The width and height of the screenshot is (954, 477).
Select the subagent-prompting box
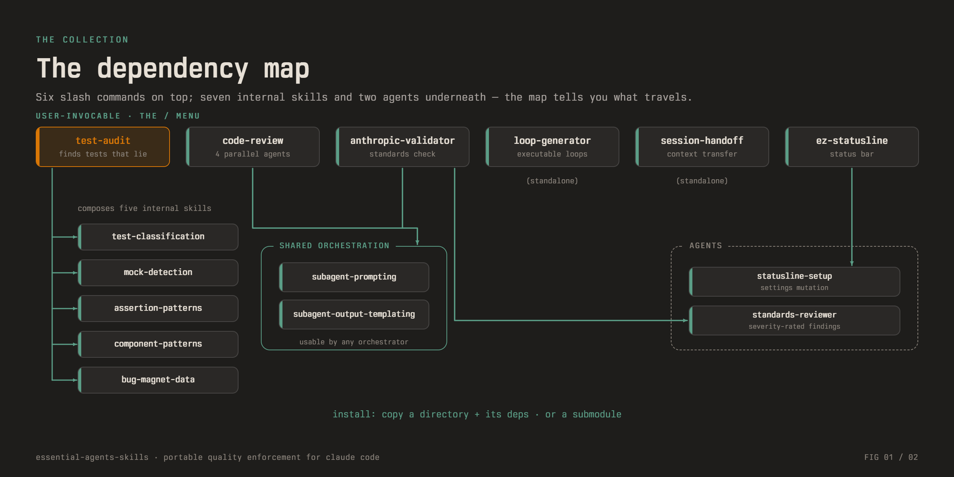coord(354,277)
